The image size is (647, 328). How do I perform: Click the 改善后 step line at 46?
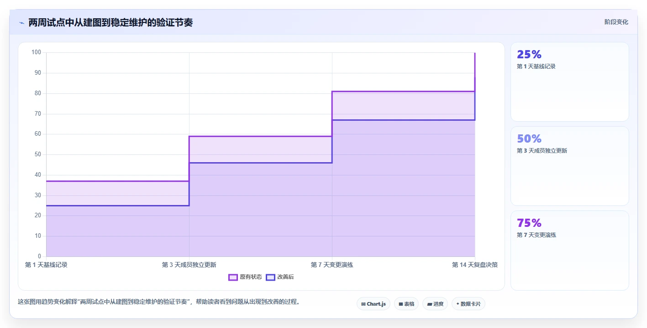coord(260,163)
